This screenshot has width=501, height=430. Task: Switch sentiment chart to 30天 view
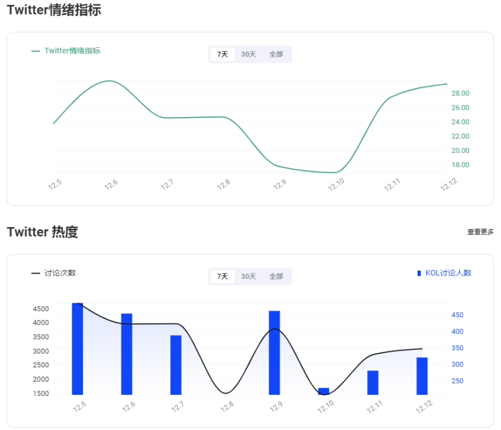coord(248,54)
